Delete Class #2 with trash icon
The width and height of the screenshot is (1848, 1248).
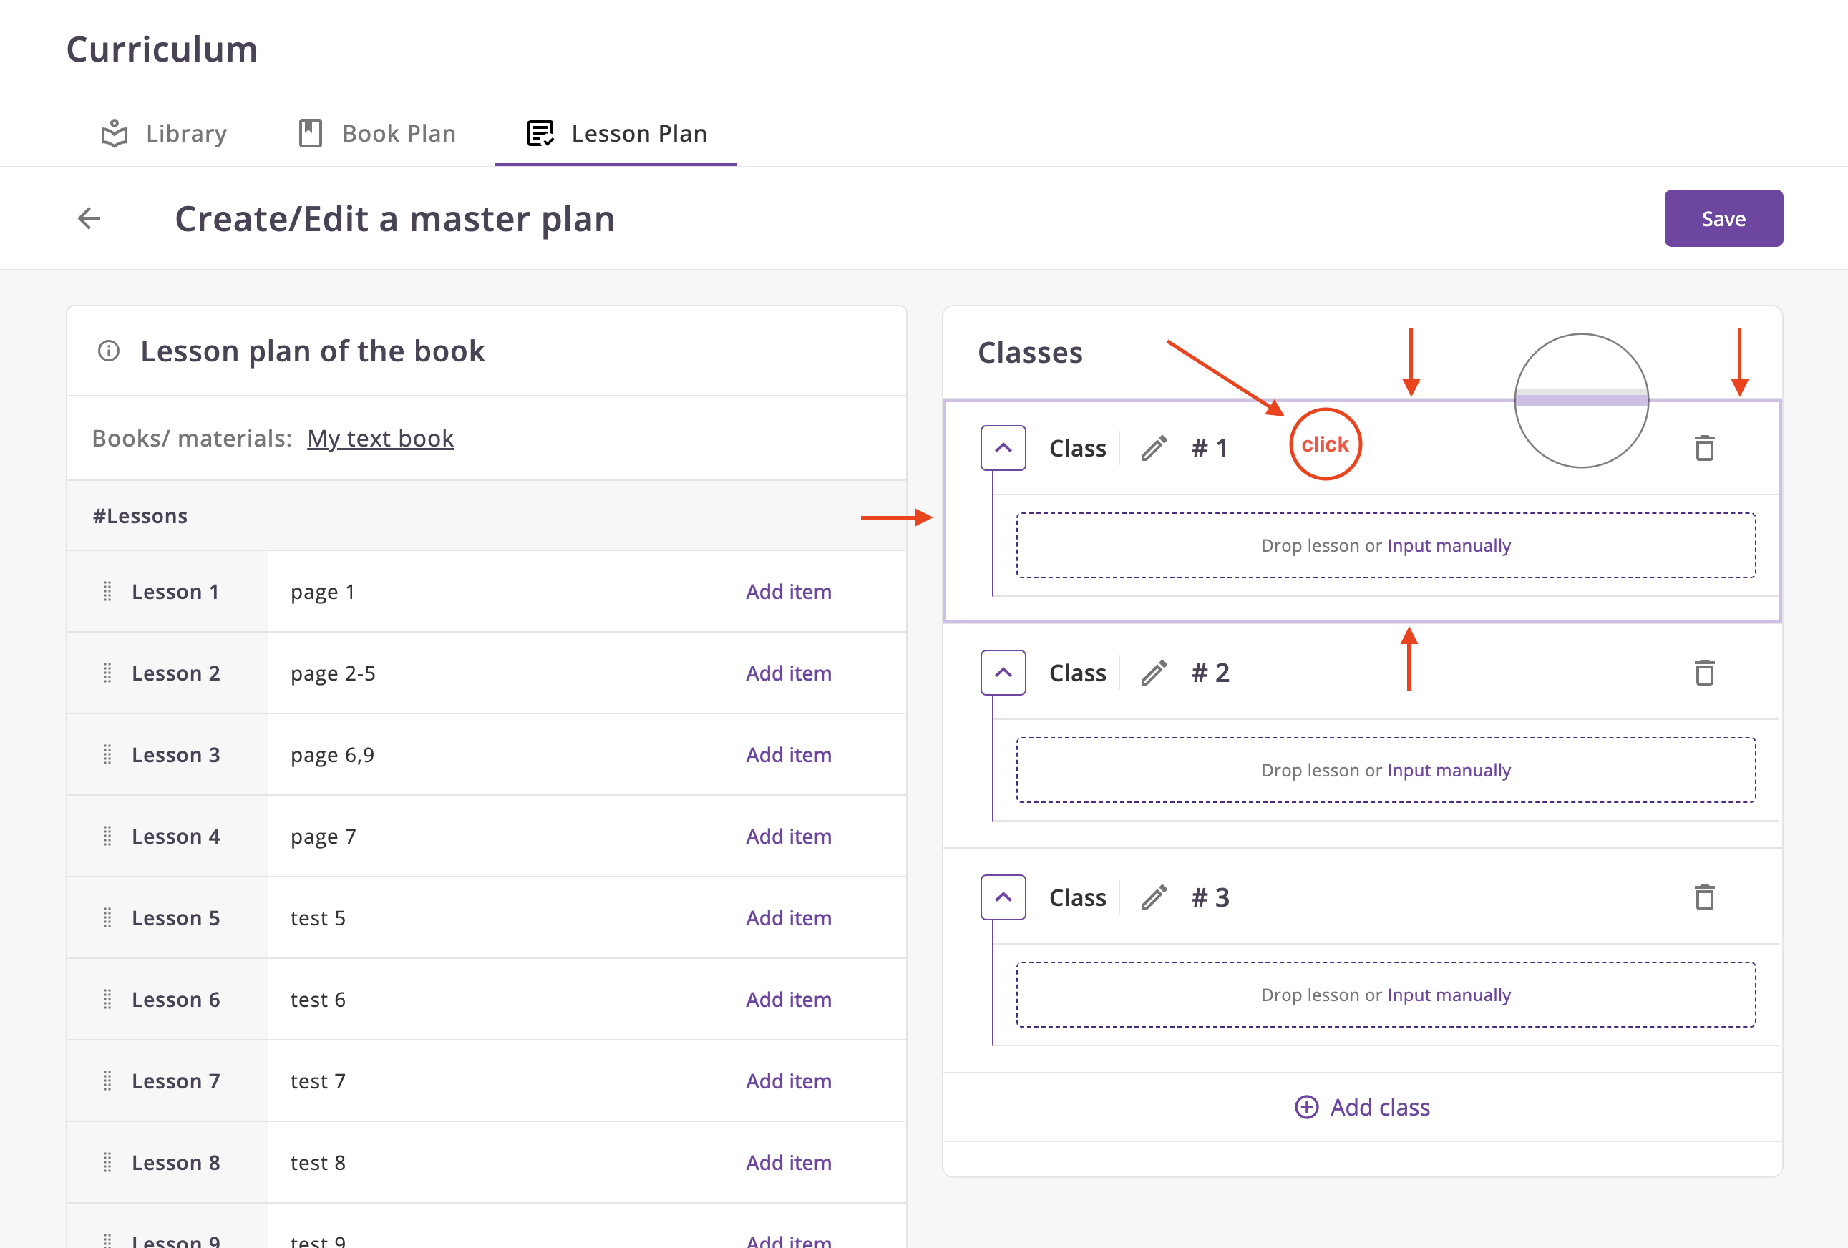coord(1704,673)
